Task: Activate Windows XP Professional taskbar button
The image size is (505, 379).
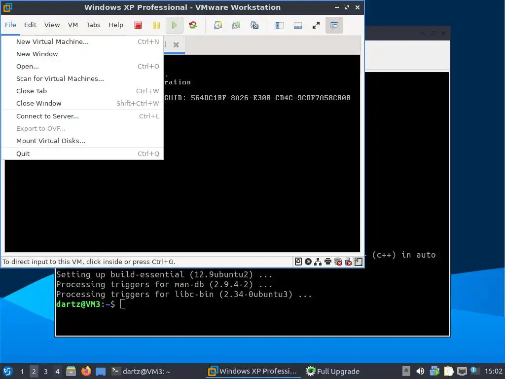Action: click(253, 372)
